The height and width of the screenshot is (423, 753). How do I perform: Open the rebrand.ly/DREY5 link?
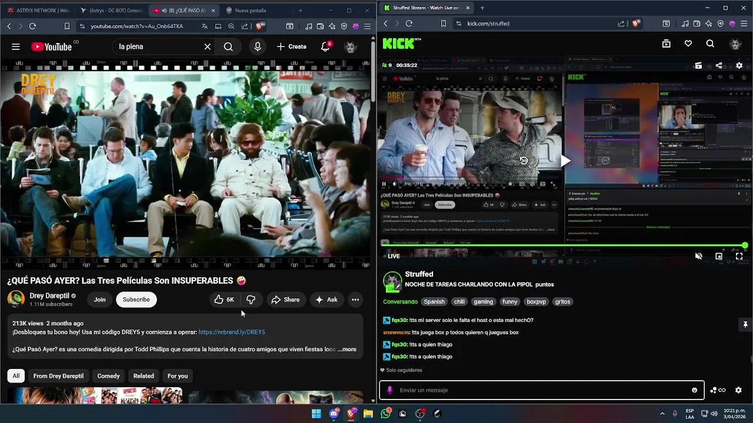click(x=232, y=332)
